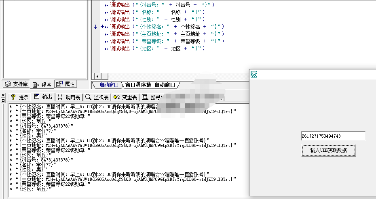The width and height of the screenshot is (376, 199).
Task: Show the 监视表 watch table
Action: pyautogui.click(x=97, y=97)
